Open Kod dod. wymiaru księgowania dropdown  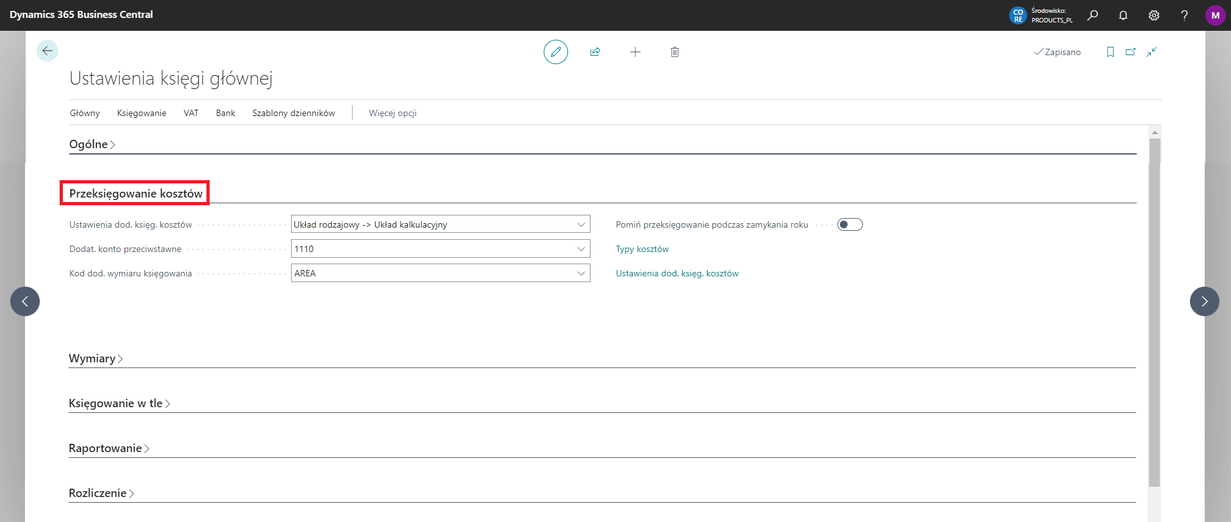pos(581,273)
